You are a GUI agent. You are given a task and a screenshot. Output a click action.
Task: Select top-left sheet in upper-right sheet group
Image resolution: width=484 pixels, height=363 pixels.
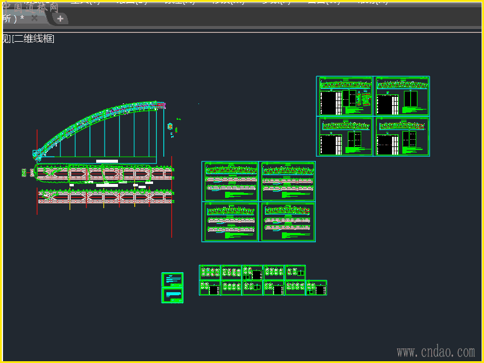point(345,96)
